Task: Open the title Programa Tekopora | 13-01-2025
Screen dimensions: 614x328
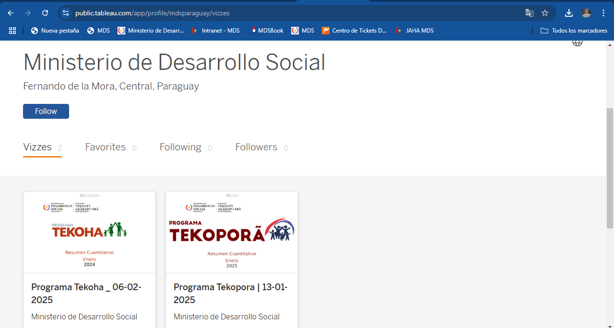Action: 231,294
